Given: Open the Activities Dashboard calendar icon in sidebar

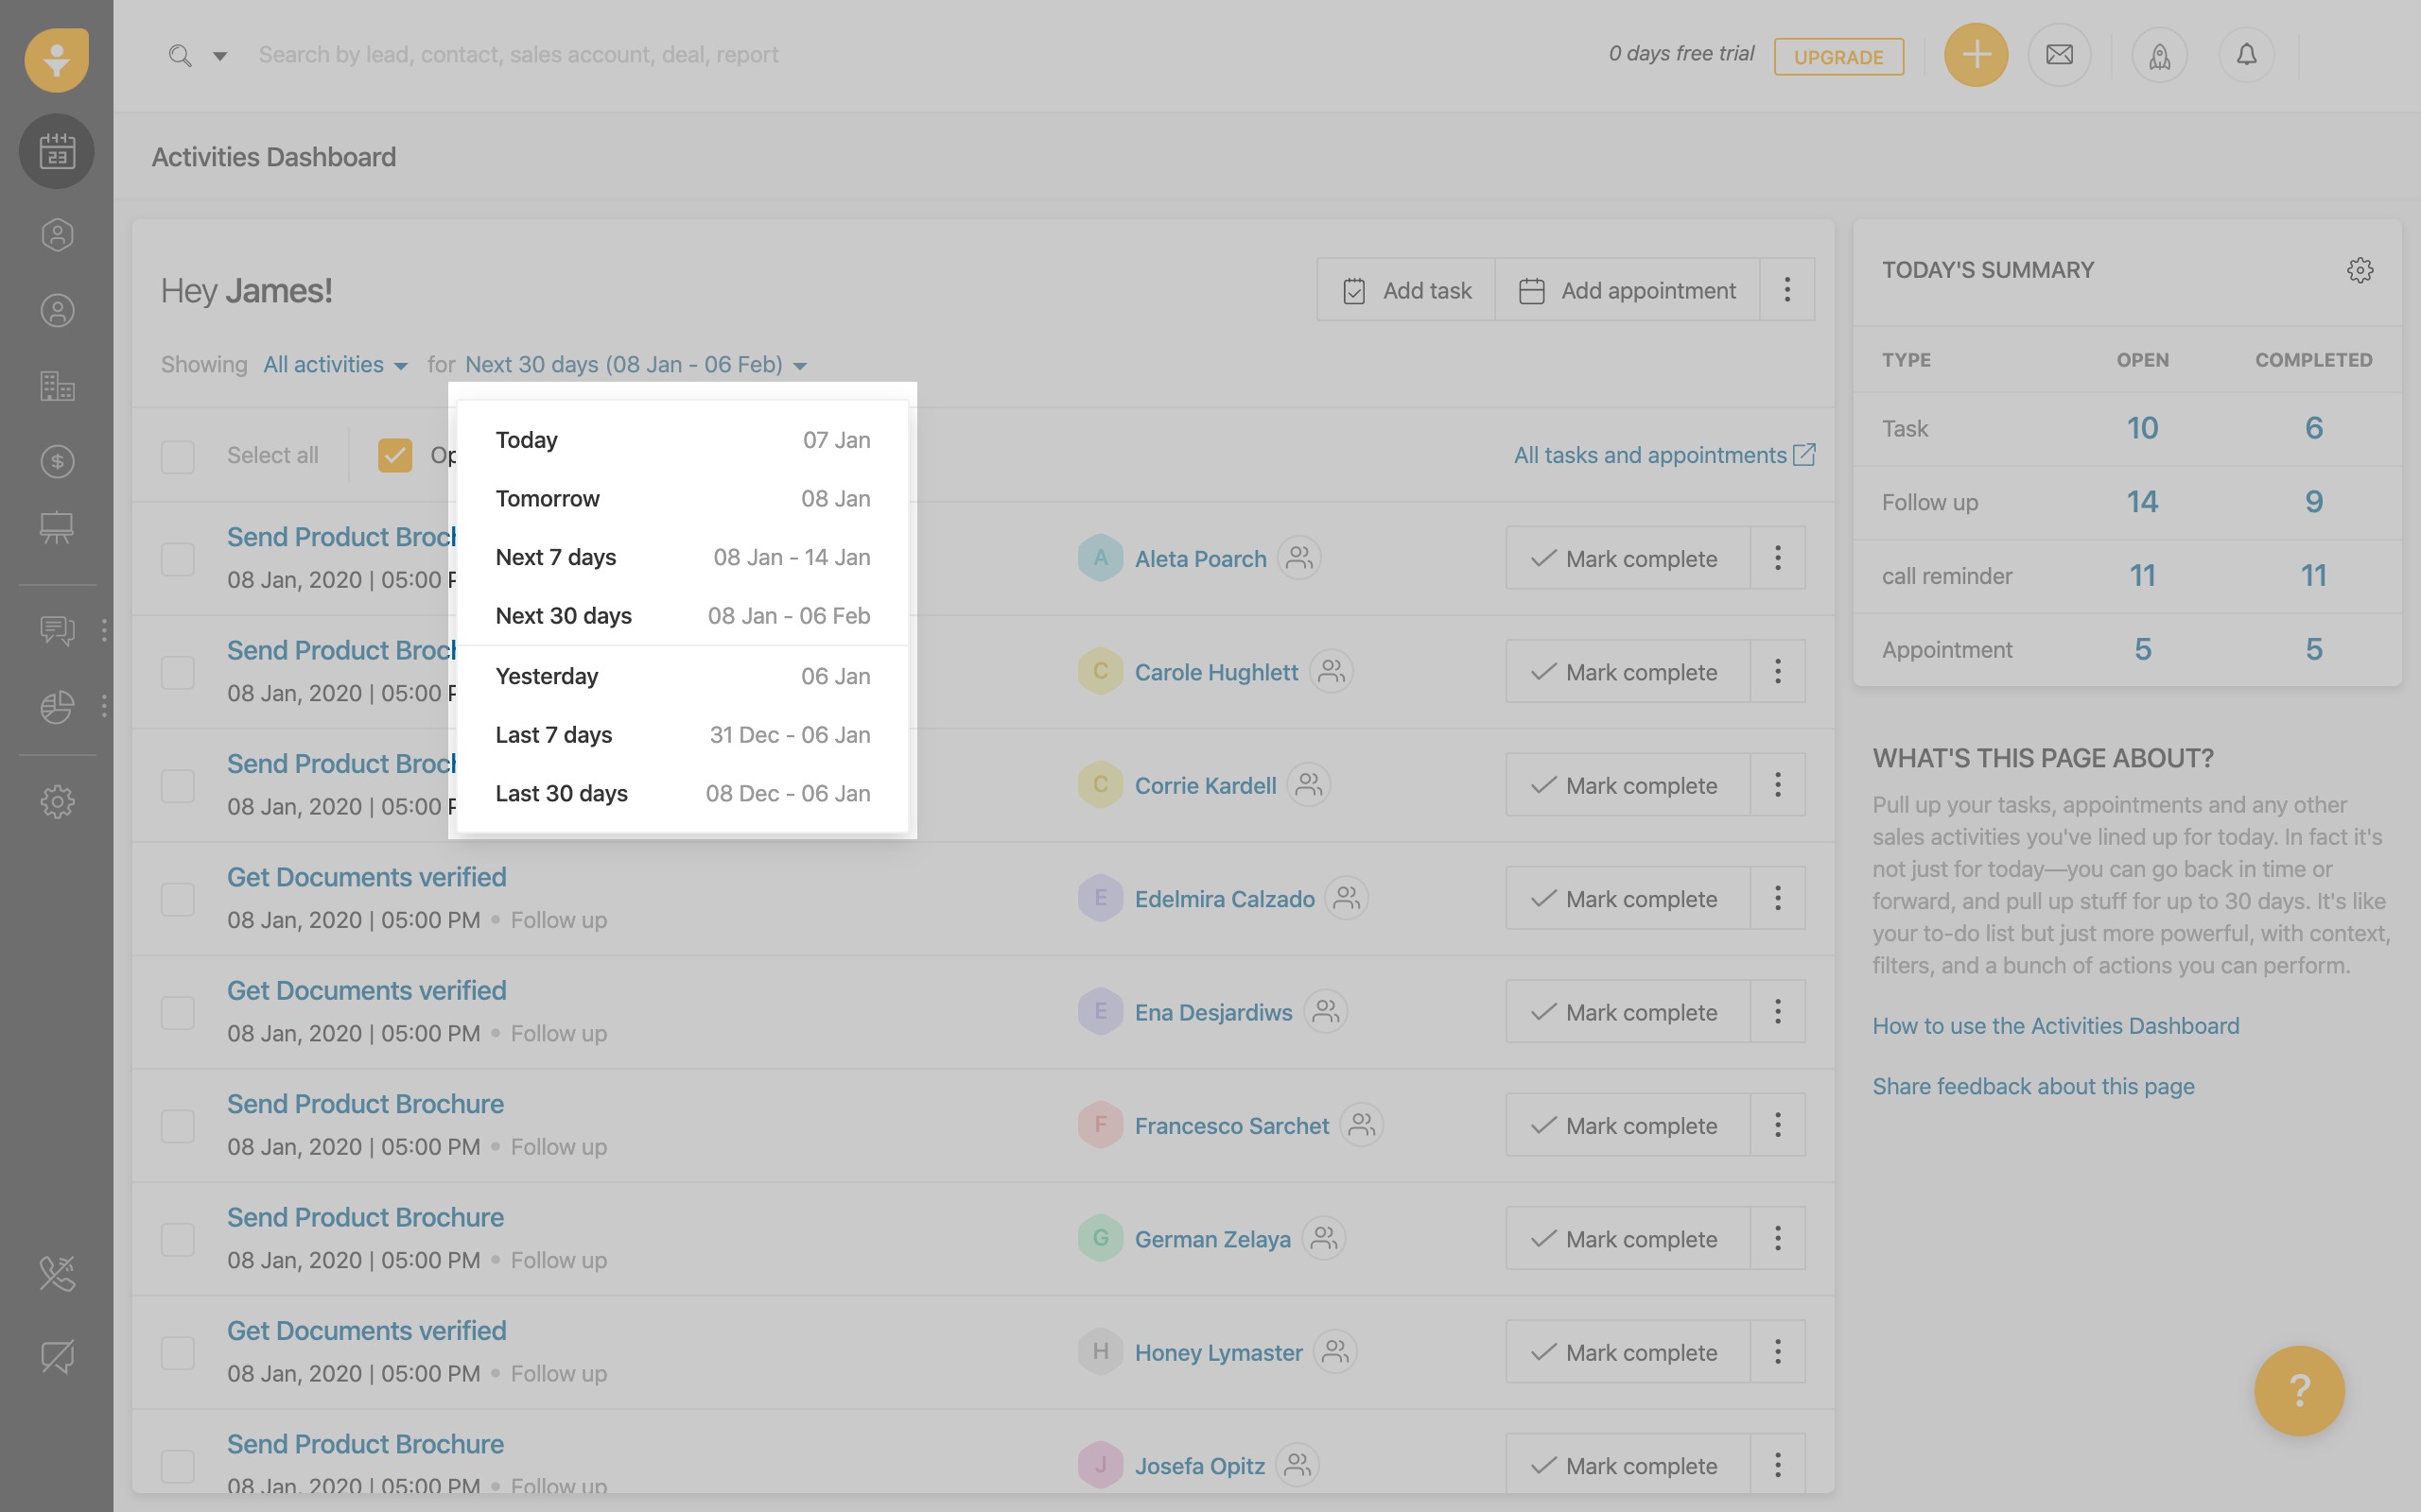Looking at the screenshot, I should (57, 151).
